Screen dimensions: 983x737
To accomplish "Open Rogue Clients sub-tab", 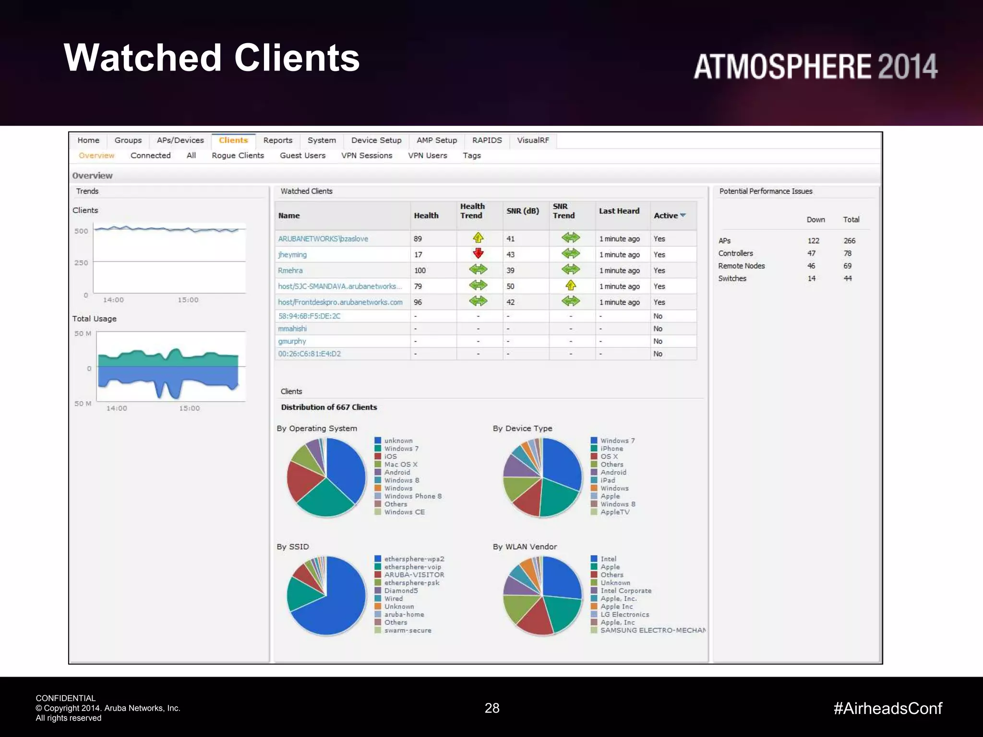I will [238, 155].
